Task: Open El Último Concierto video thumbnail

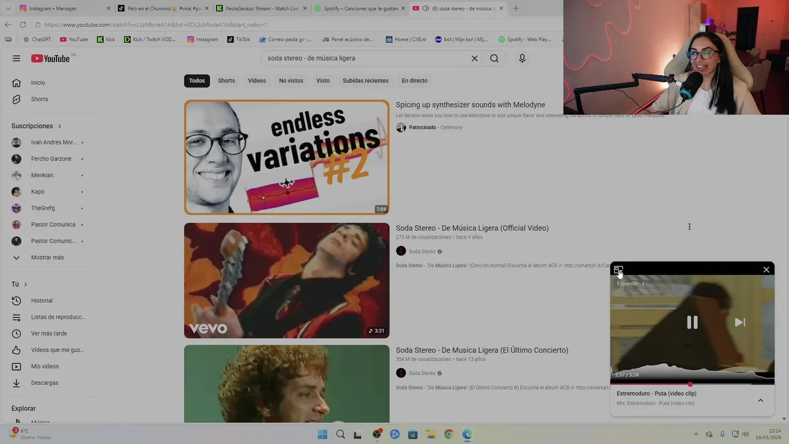Action: pos(287,384)
